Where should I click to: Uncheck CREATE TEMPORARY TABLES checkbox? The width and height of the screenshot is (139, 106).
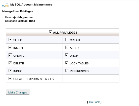click(x=10, y=78)
